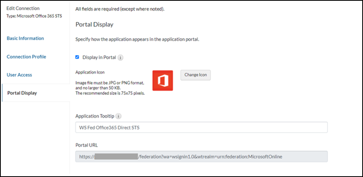Viewport: 363px width, 177px height.
Task: Click the redacted hostname in Portal URL
Action: click(x=116, y=157)
